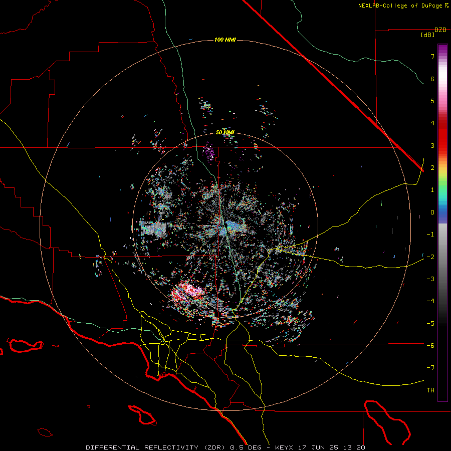Viewport: 451px width, 451px height.
Task: Click the 2 value on color scale
Action: (432, 168)
